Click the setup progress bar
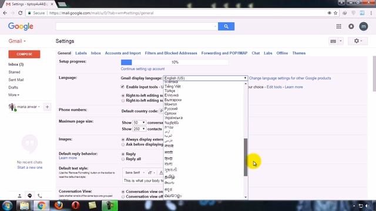 tap(174, 62)
